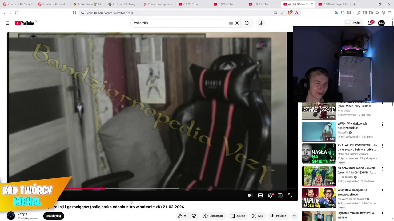The height and width of the screenshot is (221, 394).
Task: Clear the search box with the X
Action: 237,23
